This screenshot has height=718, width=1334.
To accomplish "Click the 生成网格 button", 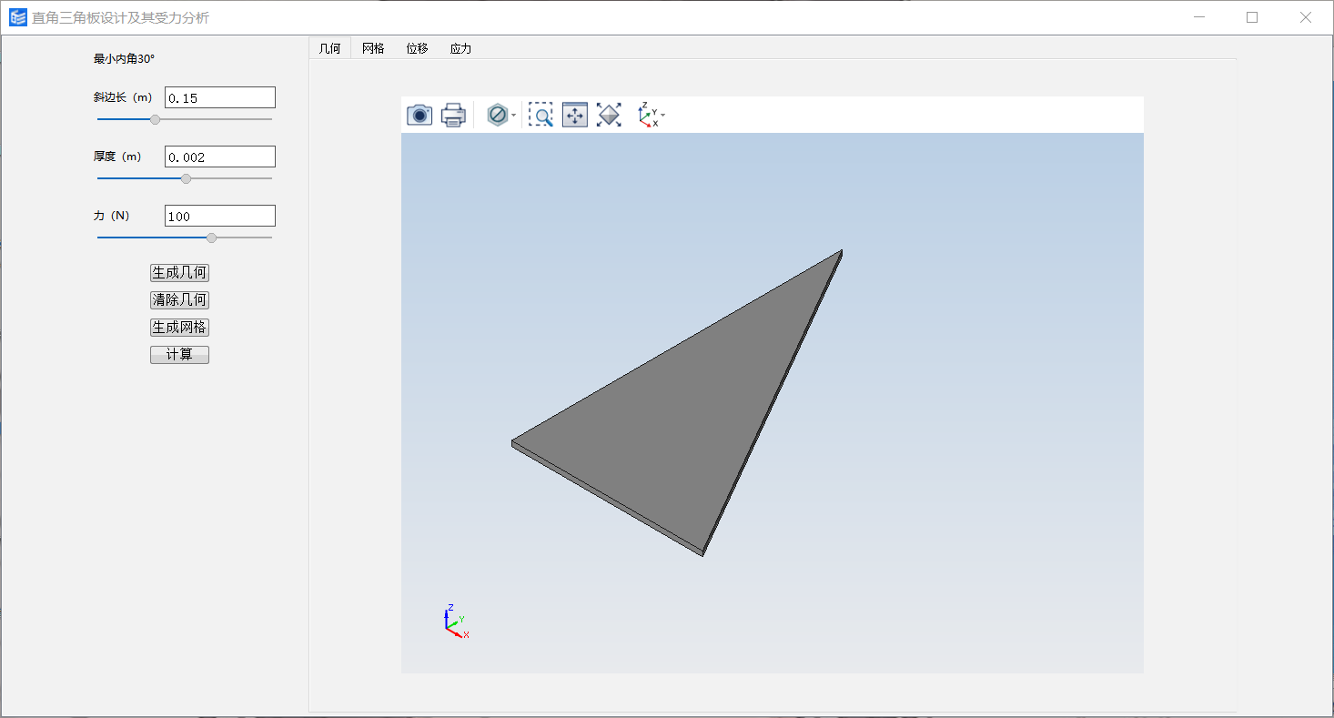I will pyautogui.click(x=179, y=328).
